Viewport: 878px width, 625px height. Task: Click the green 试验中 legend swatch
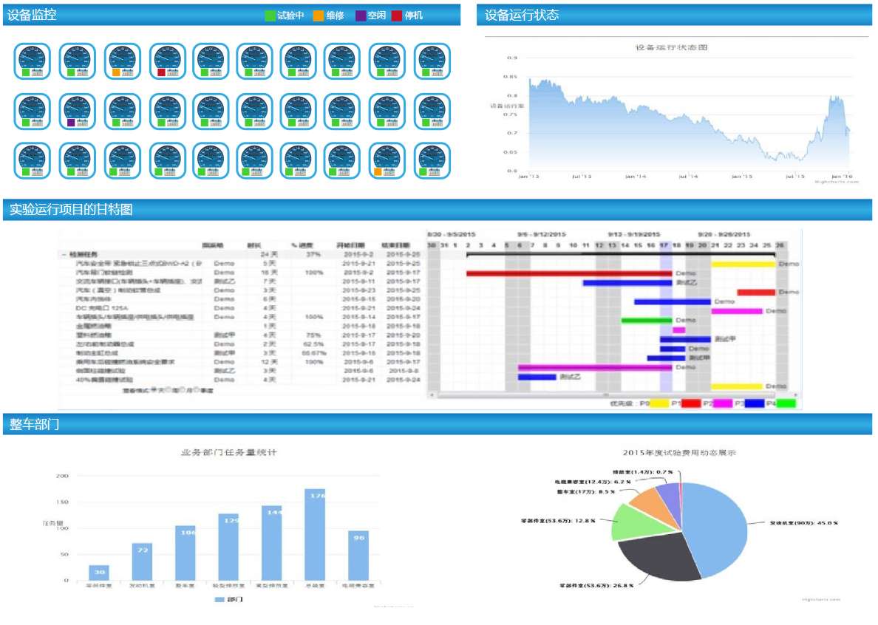coord(270,16)
